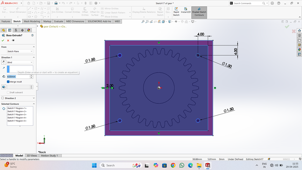Open the File Explorer folder icon in task pane
Viewport: 302px width, 170px height.
click(299, 40)
